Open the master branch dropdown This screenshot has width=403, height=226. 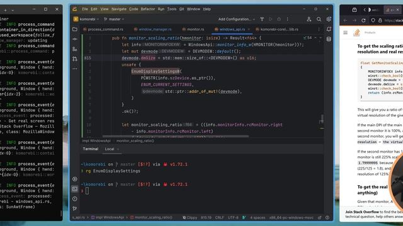(114, 19)
